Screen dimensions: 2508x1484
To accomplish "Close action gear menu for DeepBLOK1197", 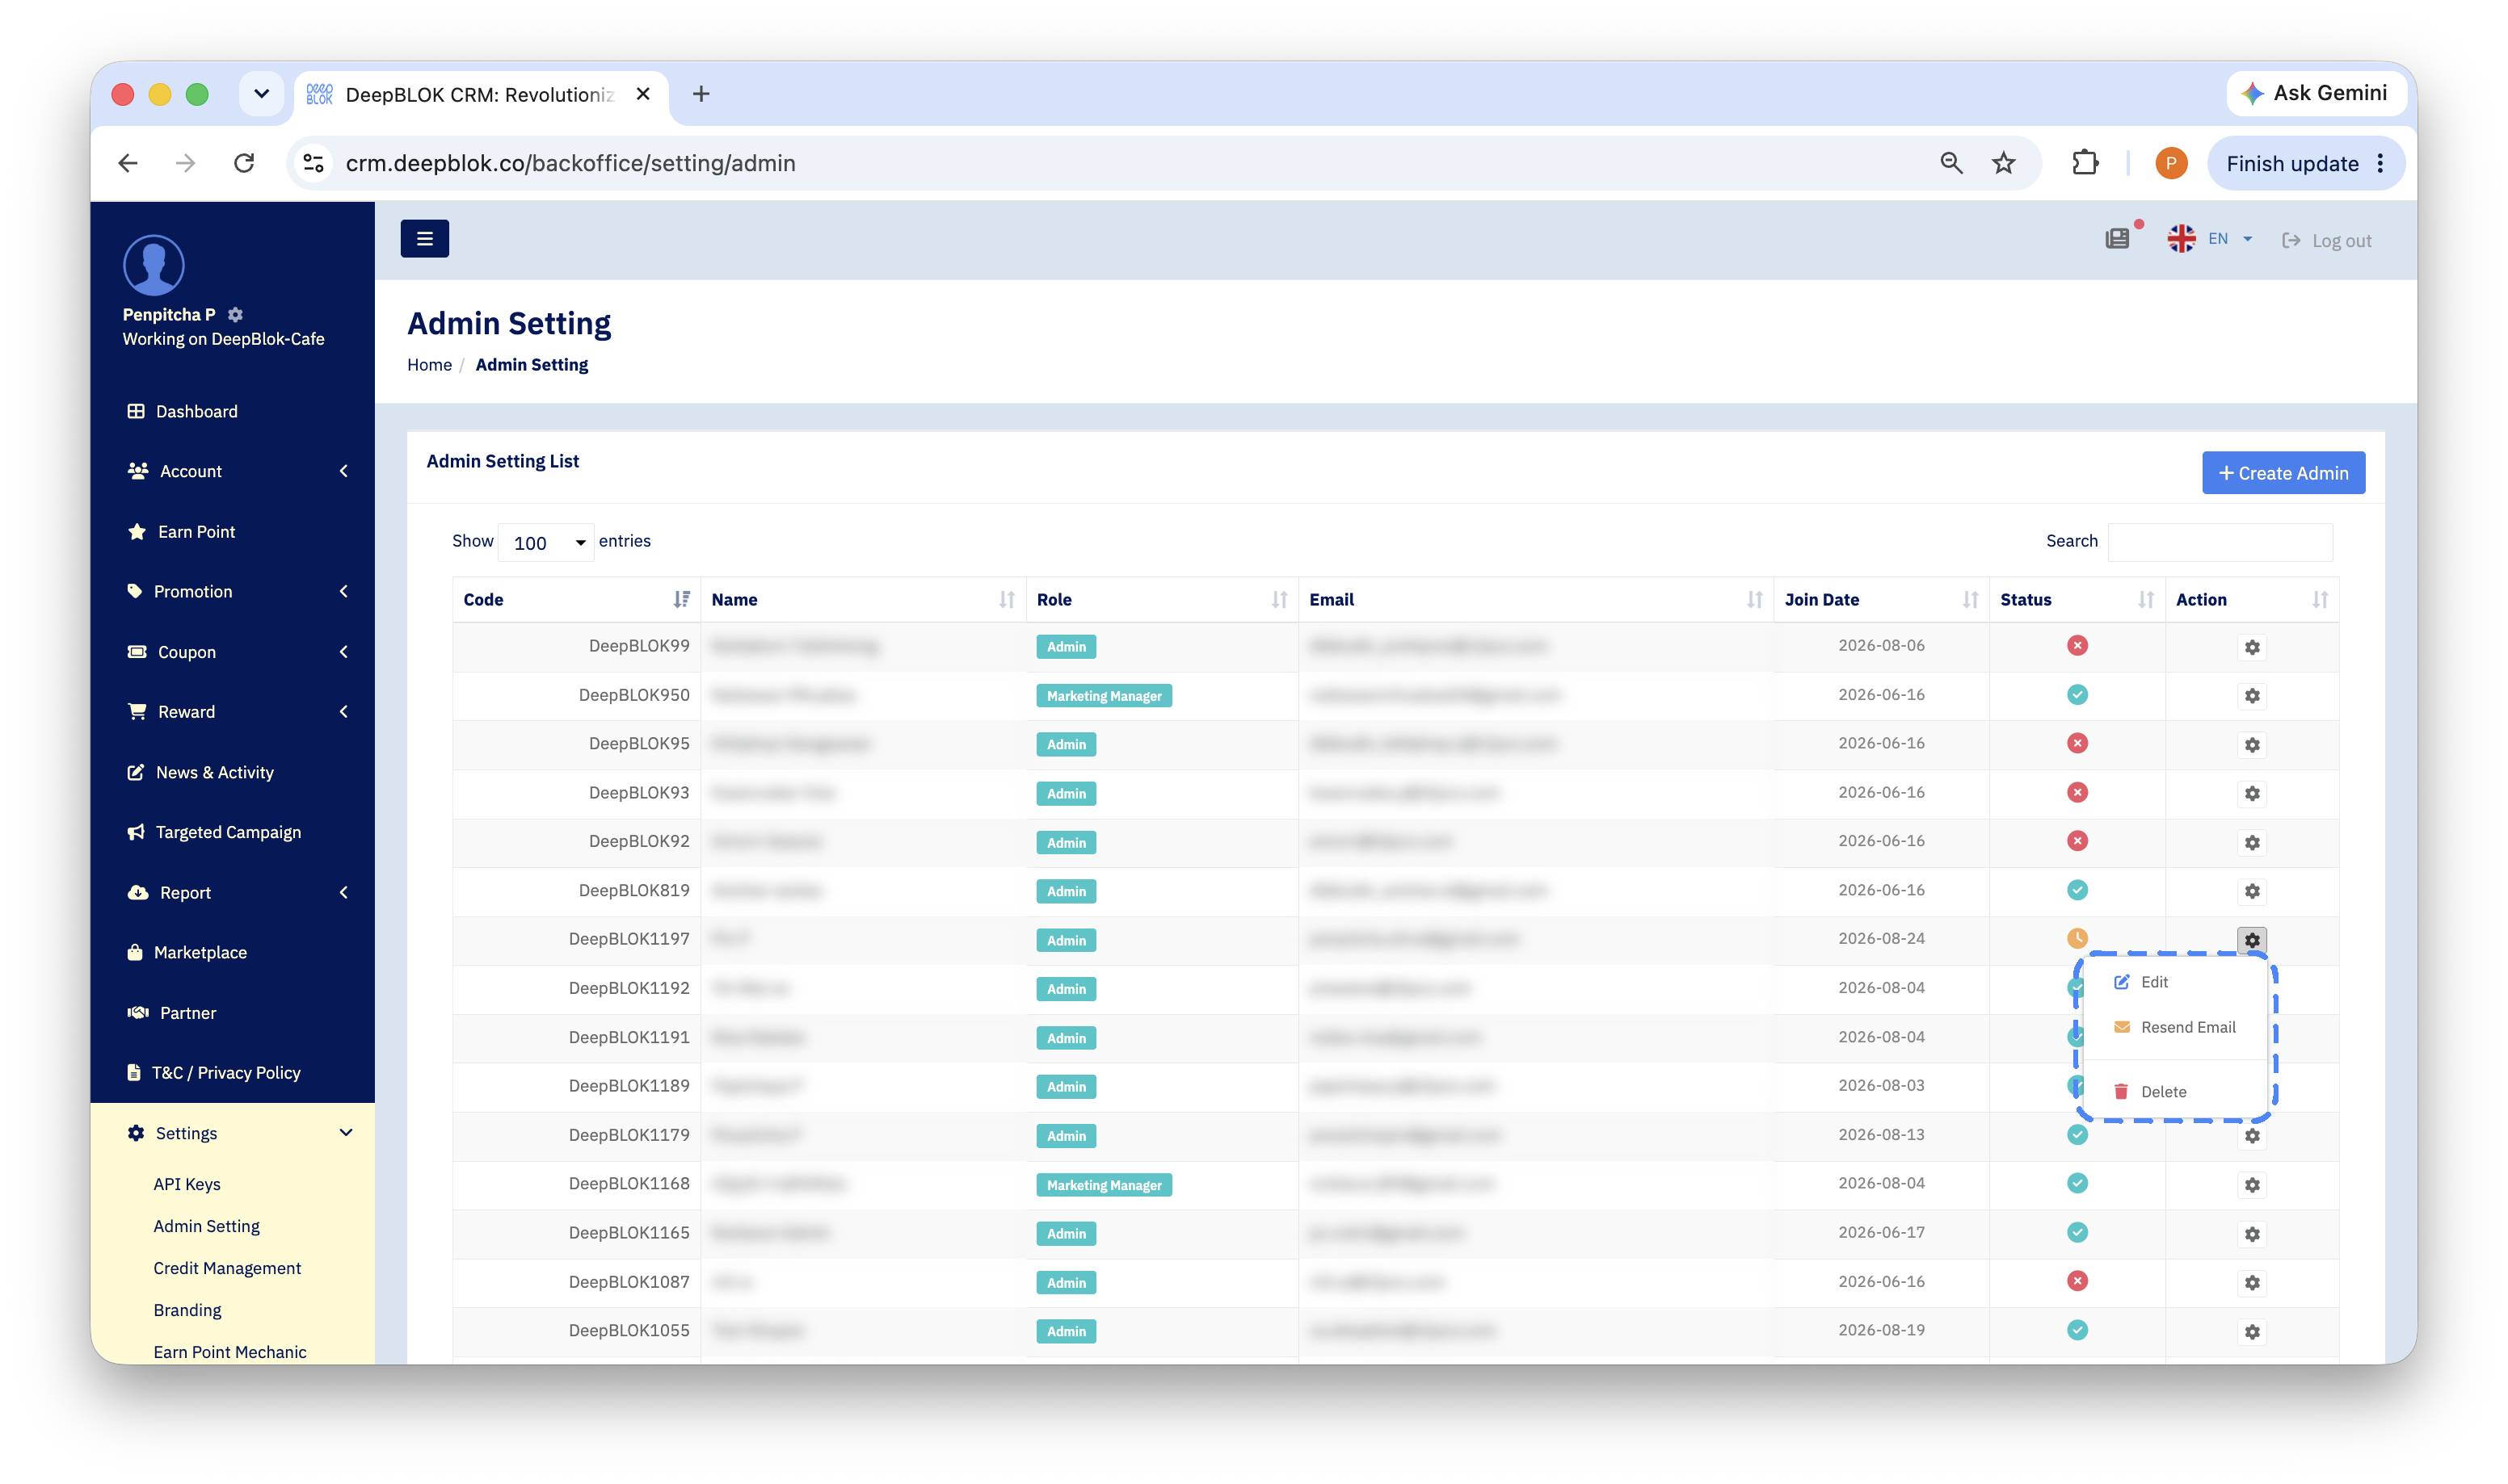I will coord(2251,940).
